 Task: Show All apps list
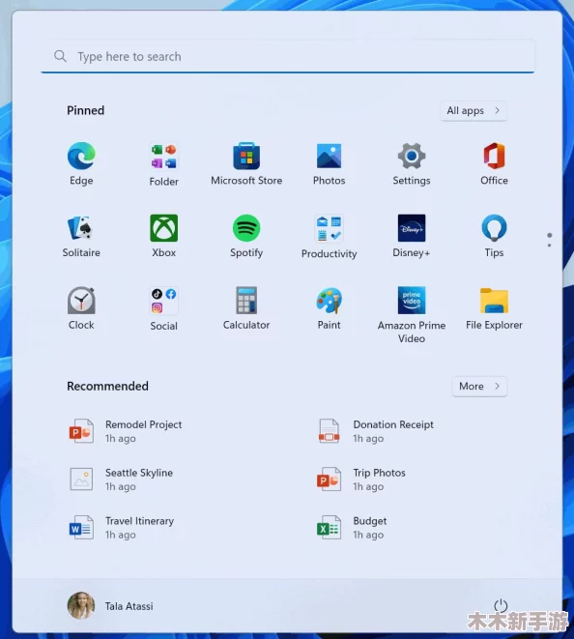coord(474,111)
